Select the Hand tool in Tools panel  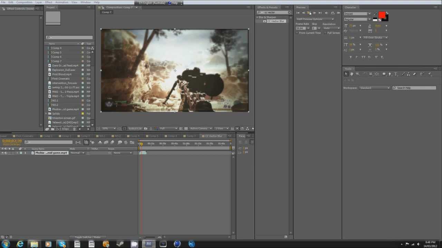[352, 74]
